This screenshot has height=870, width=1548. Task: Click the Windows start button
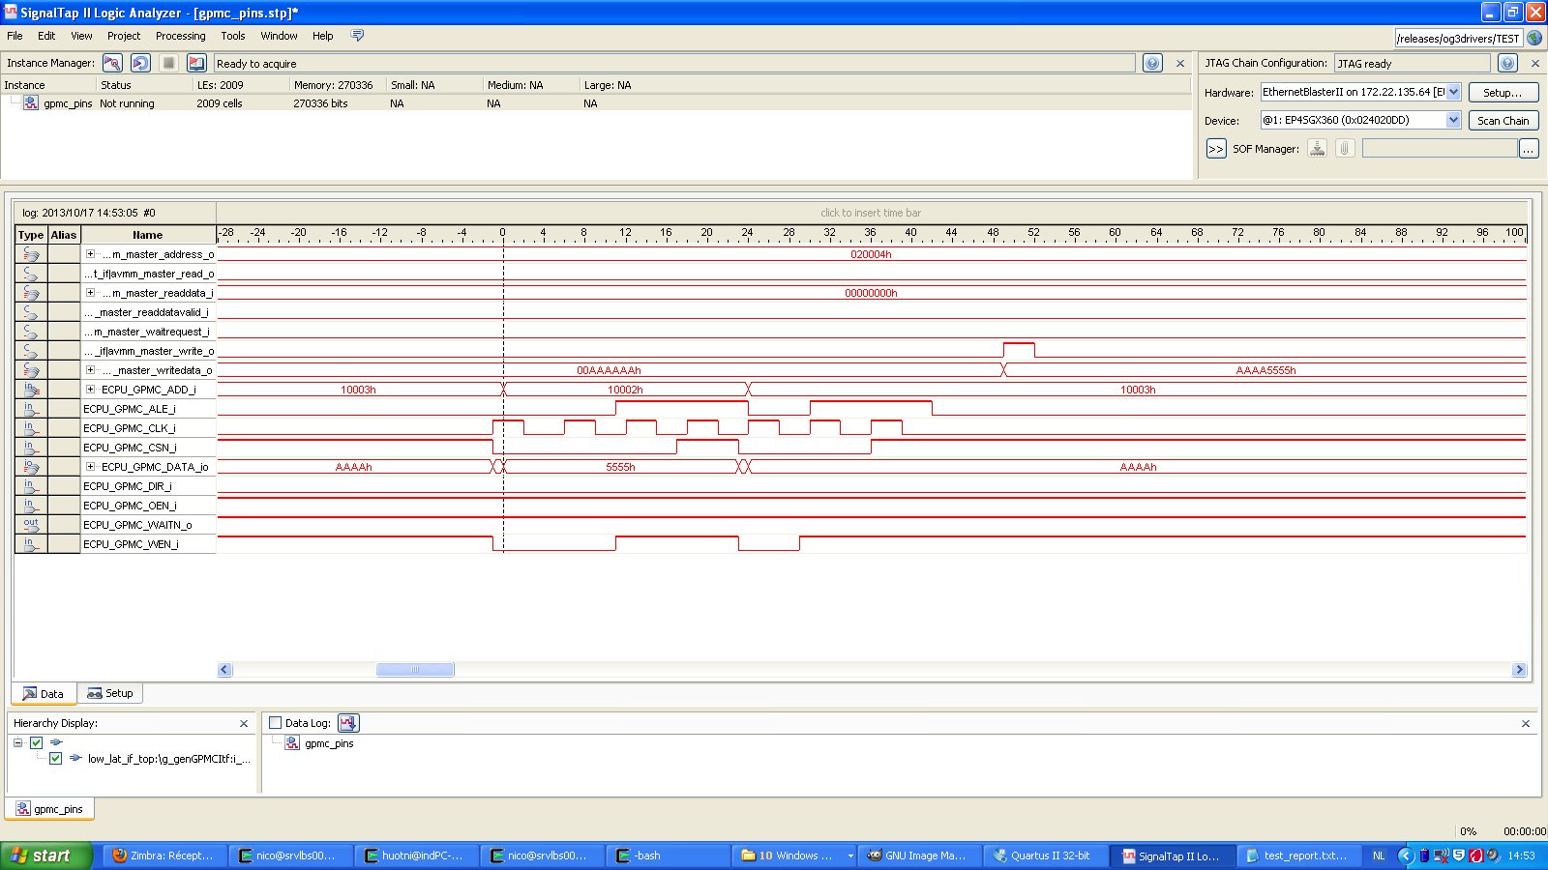(45, 855)
